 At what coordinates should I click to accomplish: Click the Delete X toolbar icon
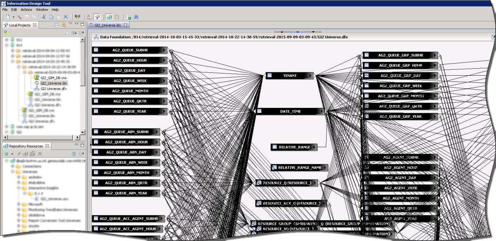[x=65, y=17]
